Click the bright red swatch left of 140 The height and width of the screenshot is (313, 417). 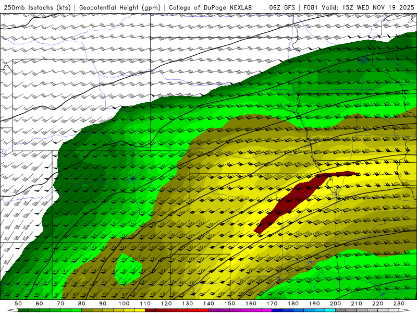click(203, 310)
